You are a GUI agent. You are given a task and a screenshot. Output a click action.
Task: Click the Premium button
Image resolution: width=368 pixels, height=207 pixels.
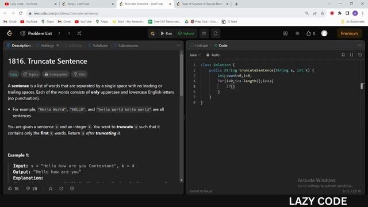click(349, 33)
